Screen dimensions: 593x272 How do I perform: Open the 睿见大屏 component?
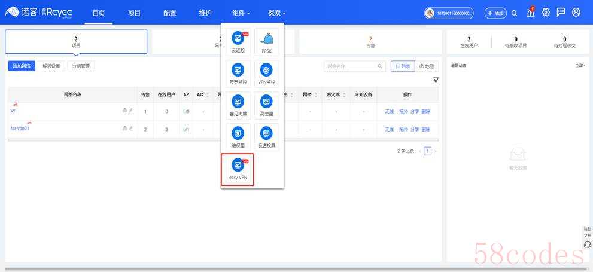[238, 105]
